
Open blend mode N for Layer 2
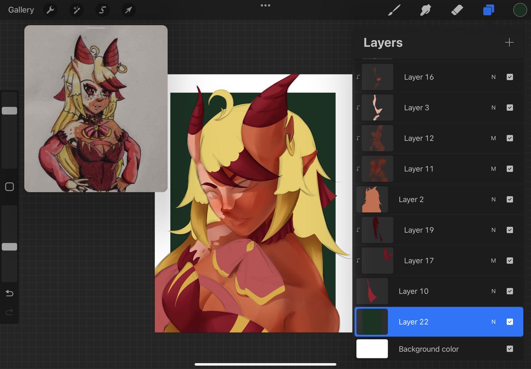pos(493,200)
